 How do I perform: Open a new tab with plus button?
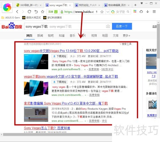[x=135, y=5]
